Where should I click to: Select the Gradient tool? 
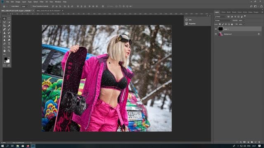[9, 37]
